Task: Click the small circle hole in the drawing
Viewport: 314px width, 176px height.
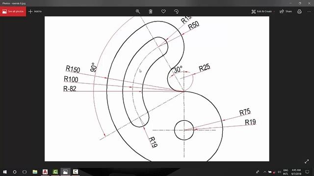Action: [x=184, y=130]
